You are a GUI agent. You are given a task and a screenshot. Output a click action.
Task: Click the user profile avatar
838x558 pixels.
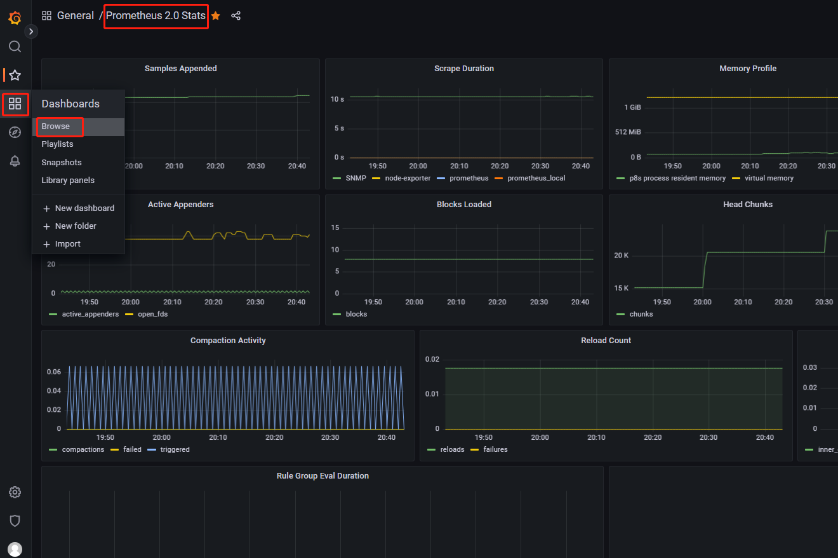[x=15, y=549]
